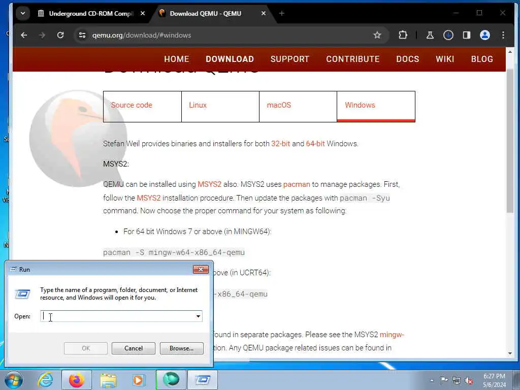Show browser downloads icon
The width and height of the screenshot is (520, 390).
click(448, 35)
